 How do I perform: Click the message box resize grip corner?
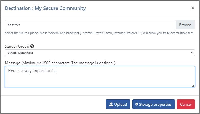(x=193, y=86)
